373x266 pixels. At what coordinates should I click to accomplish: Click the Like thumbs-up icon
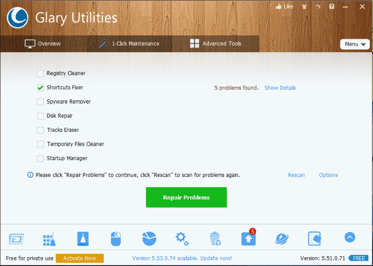tap(278, 7)
